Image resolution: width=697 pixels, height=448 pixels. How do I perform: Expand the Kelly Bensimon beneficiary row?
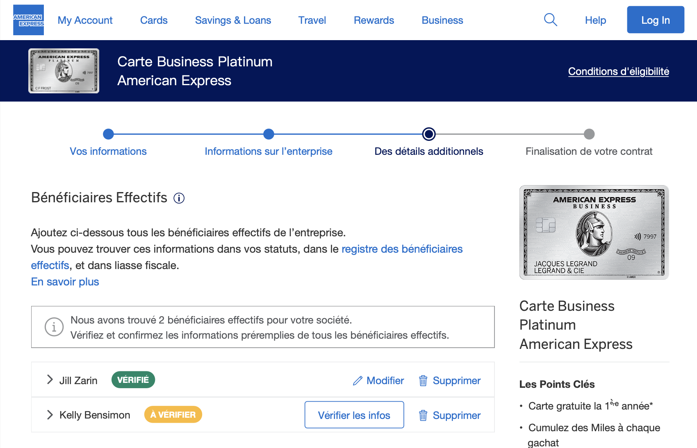[50, 415]
